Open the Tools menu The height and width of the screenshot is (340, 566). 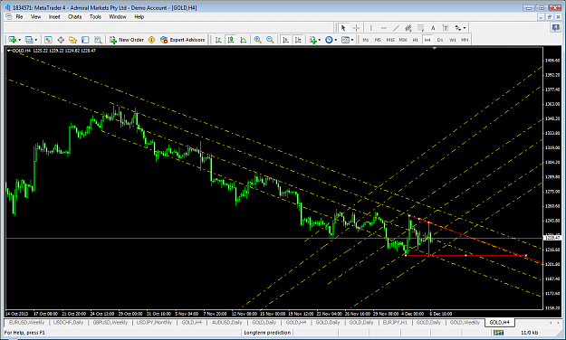95,16
